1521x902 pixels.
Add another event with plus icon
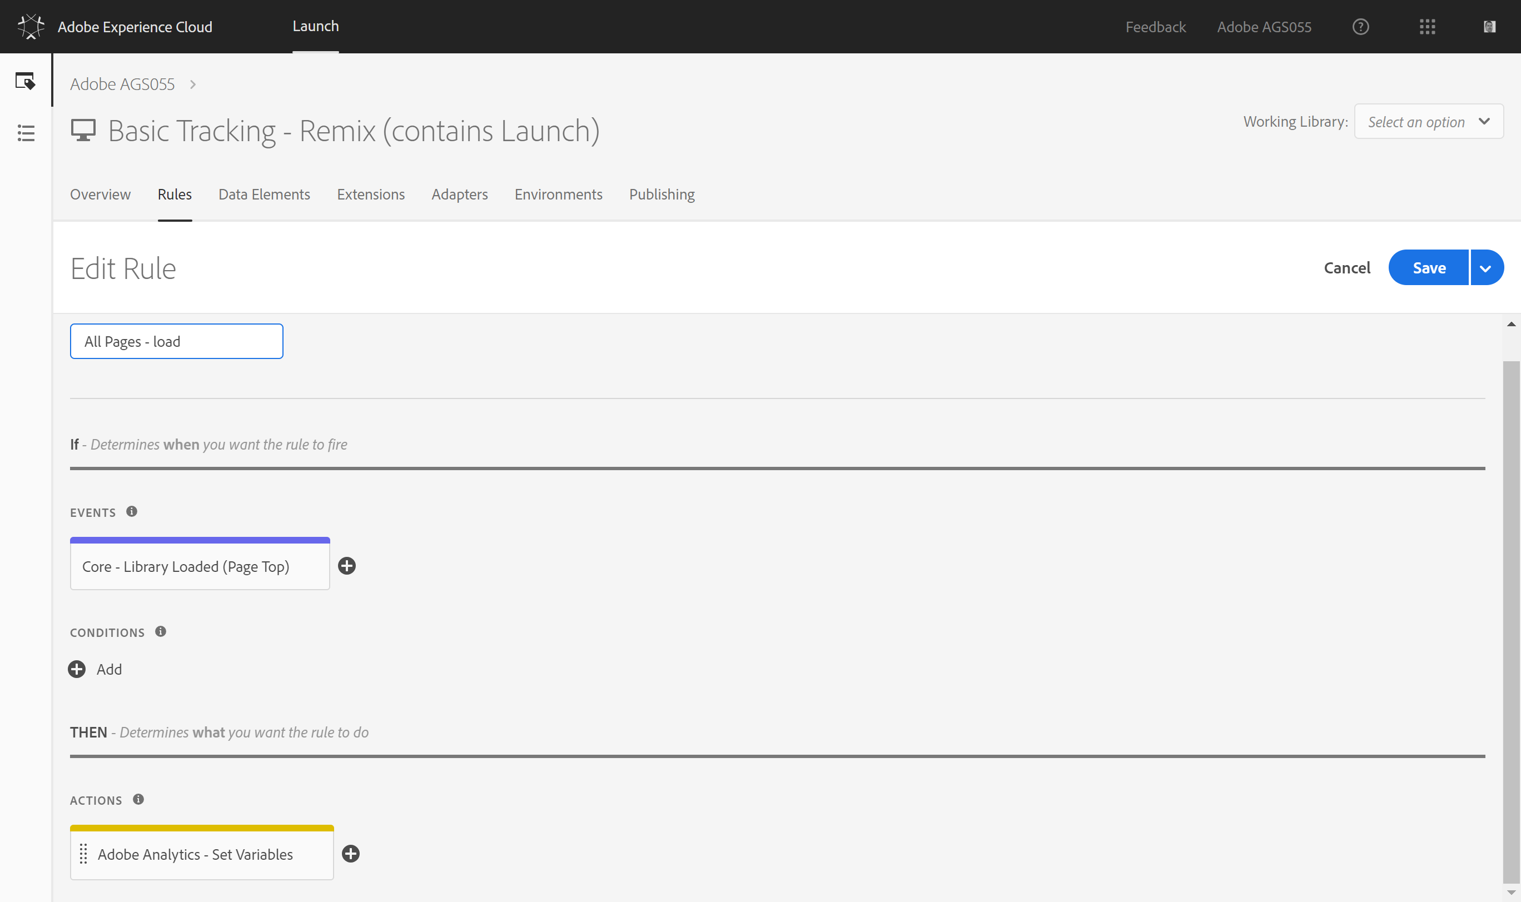(x=346, y=566)
